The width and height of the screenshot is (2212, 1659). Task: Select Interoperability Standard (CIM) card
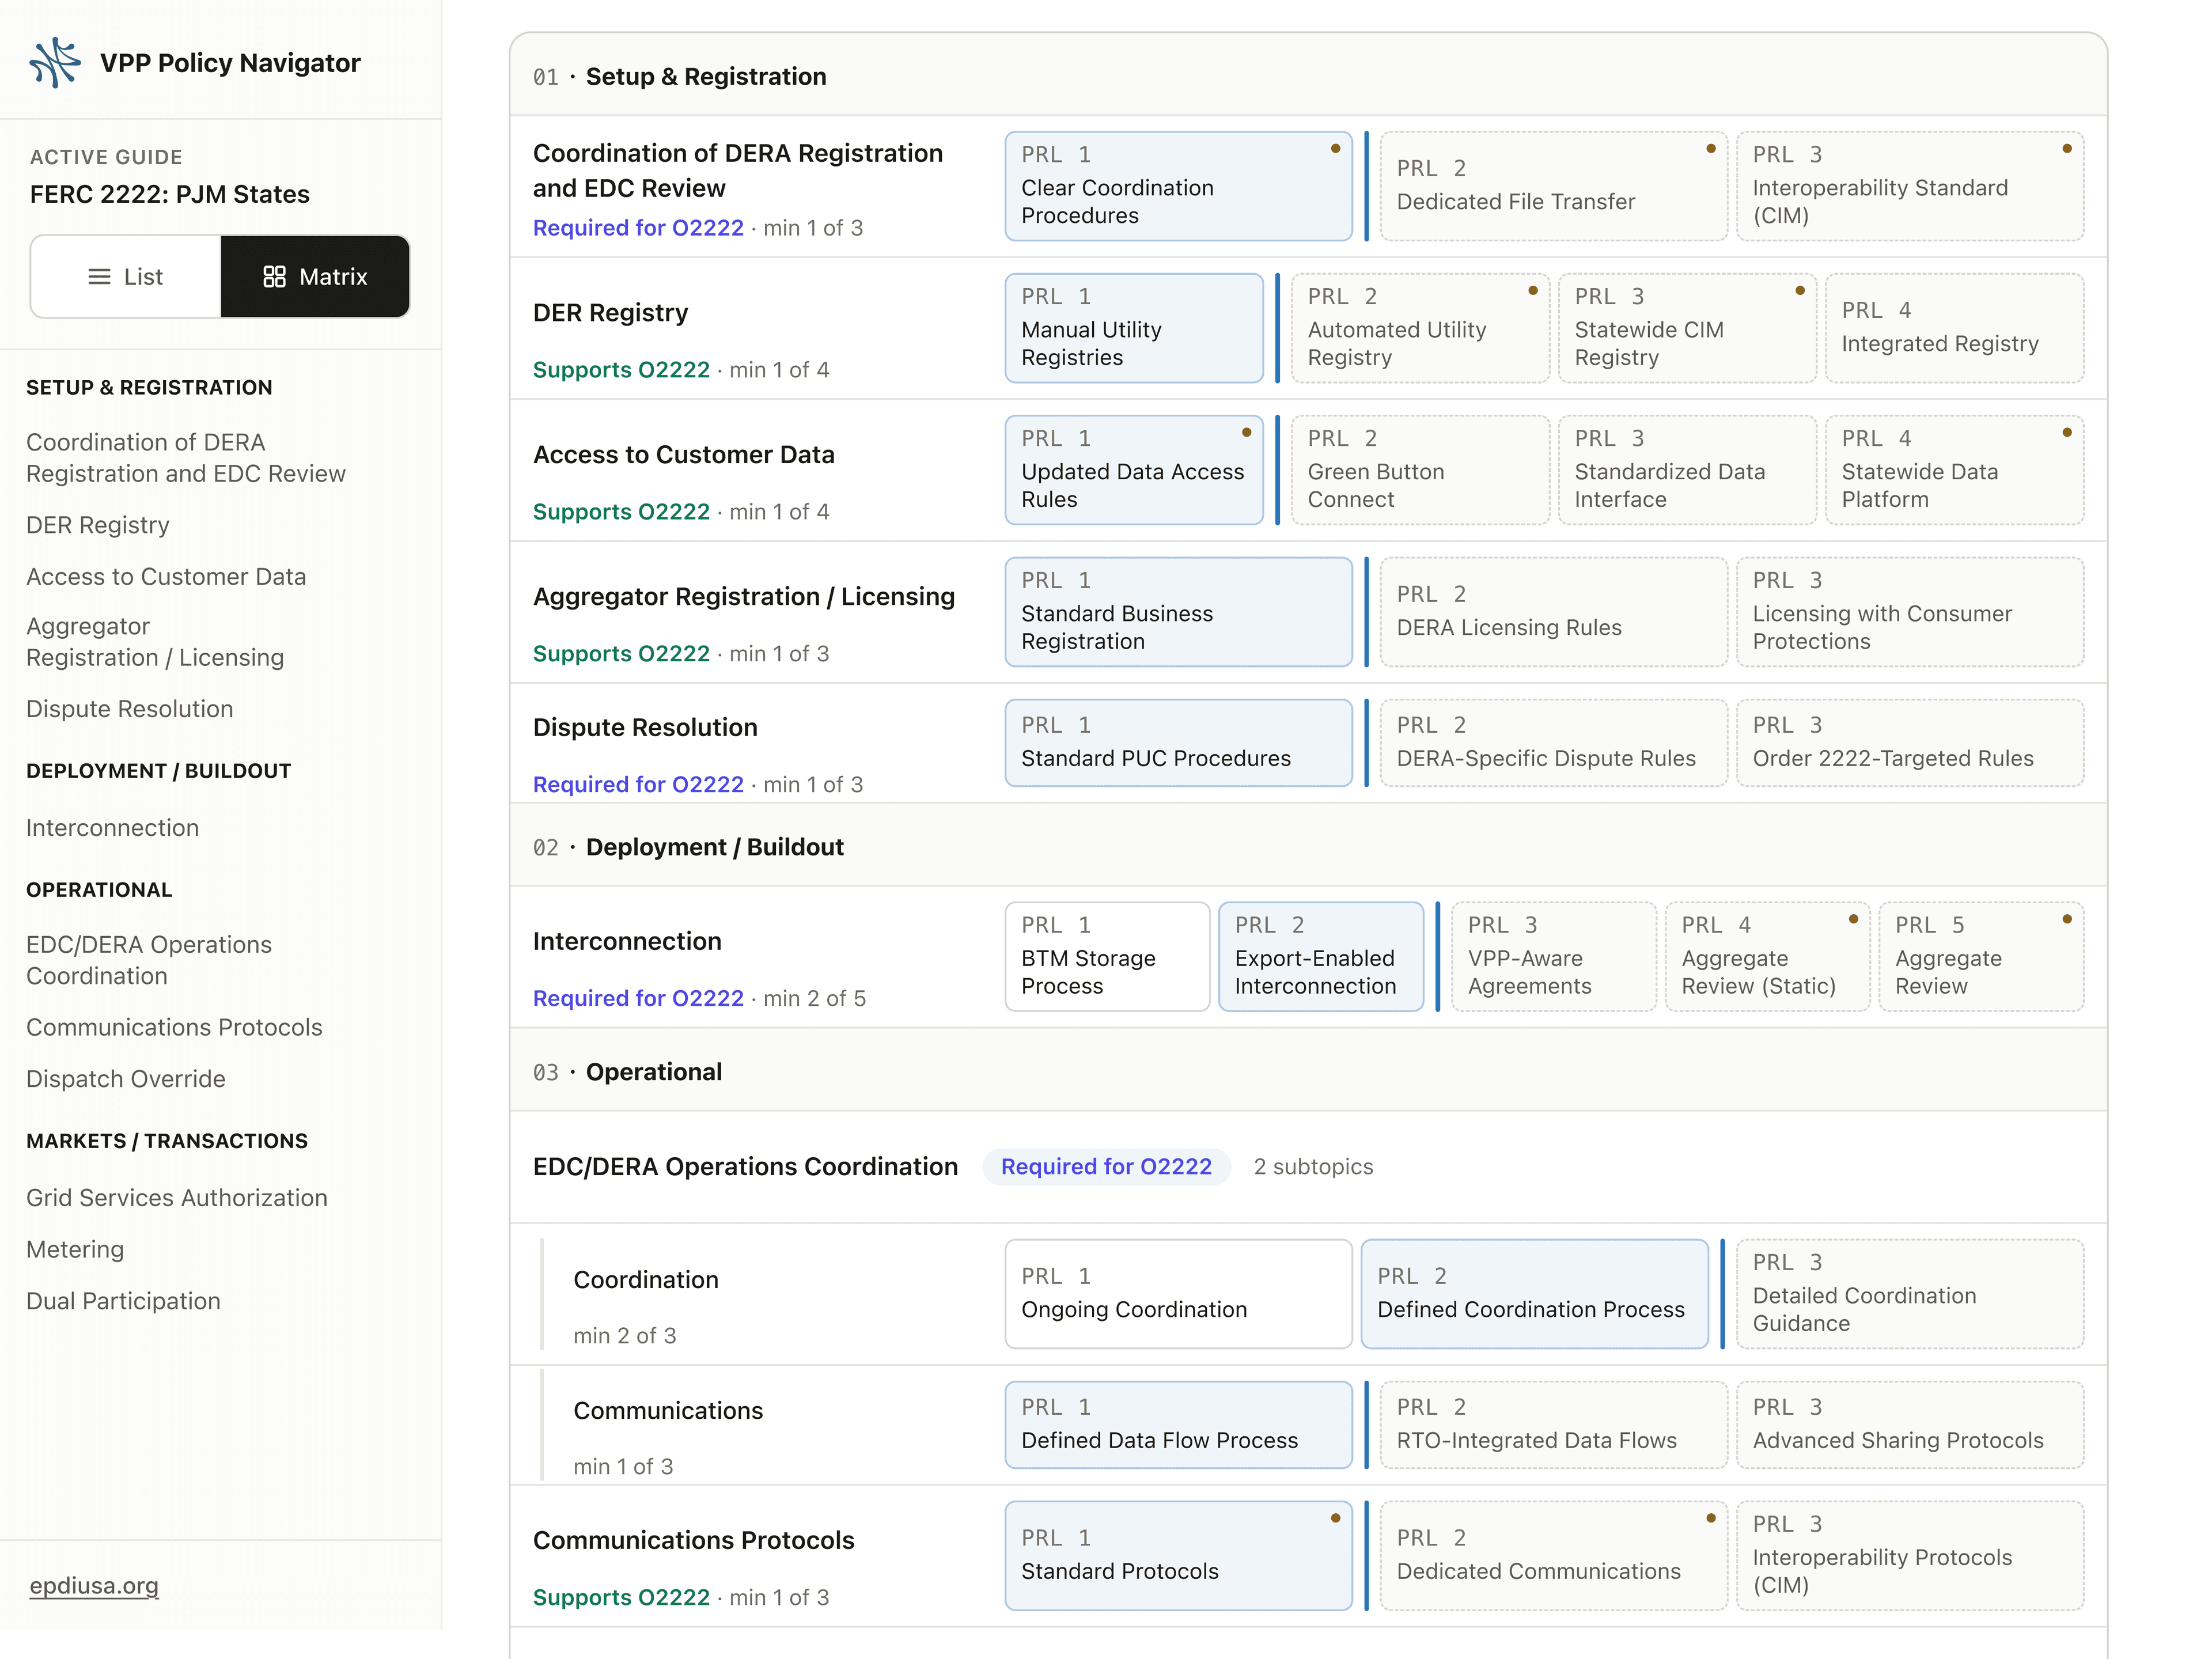pyautogui.click(x=1910, y=186)
